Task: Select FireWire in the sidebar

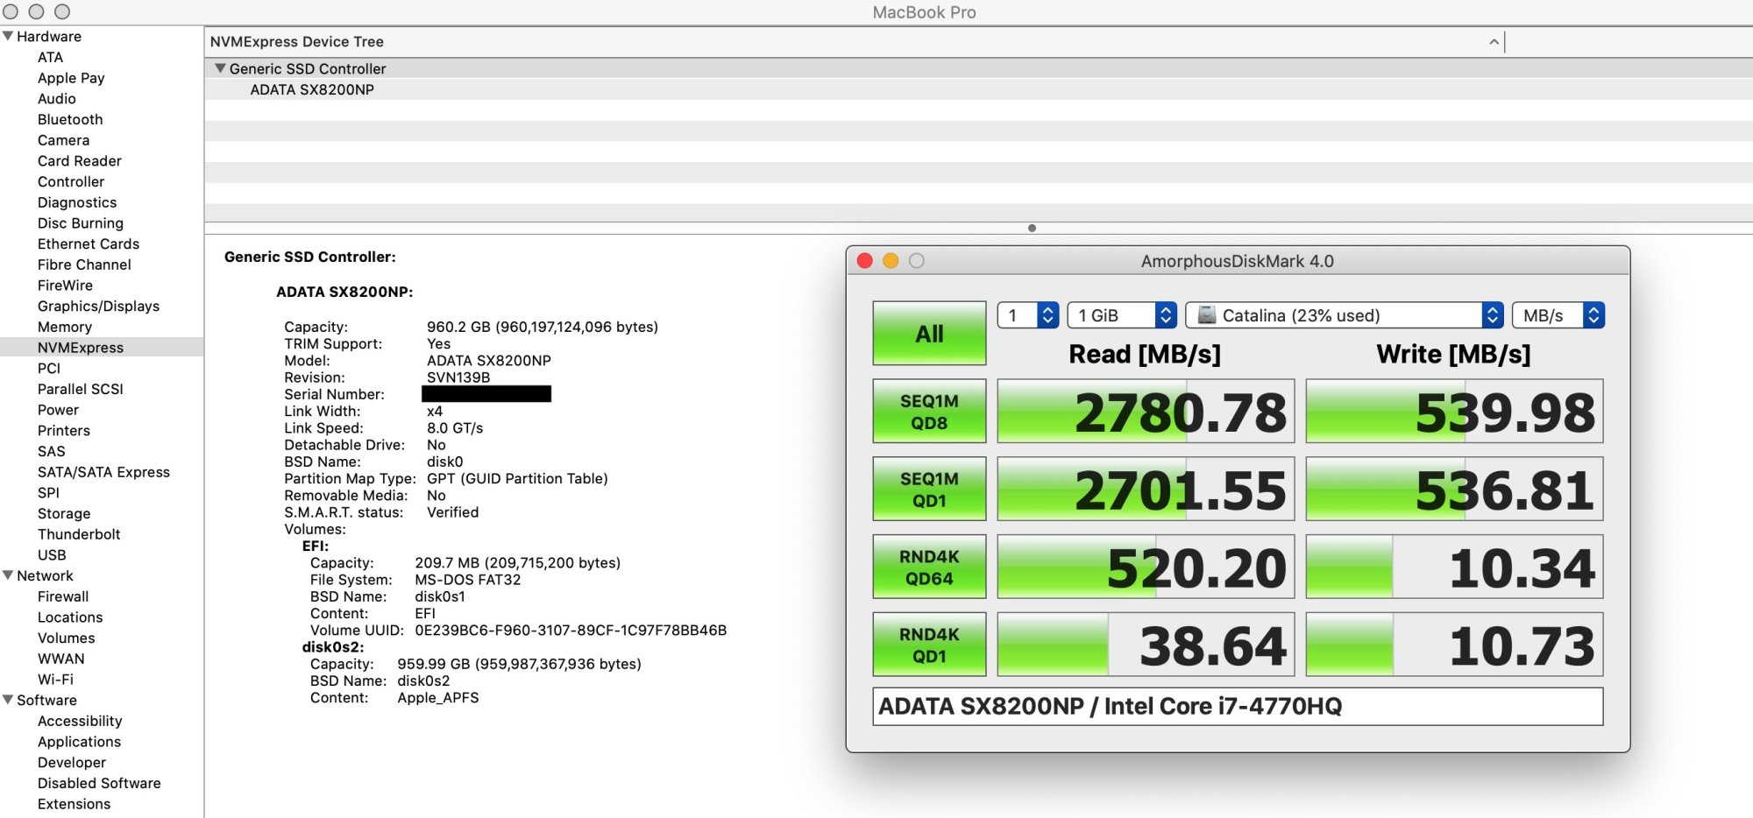Action: pos(65,286)
